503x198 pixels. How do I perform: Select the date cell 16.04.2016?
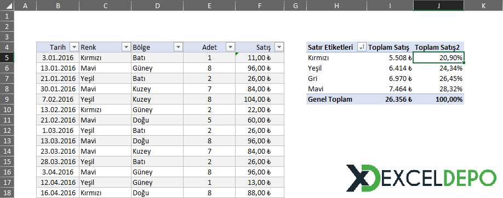(58, 193)
